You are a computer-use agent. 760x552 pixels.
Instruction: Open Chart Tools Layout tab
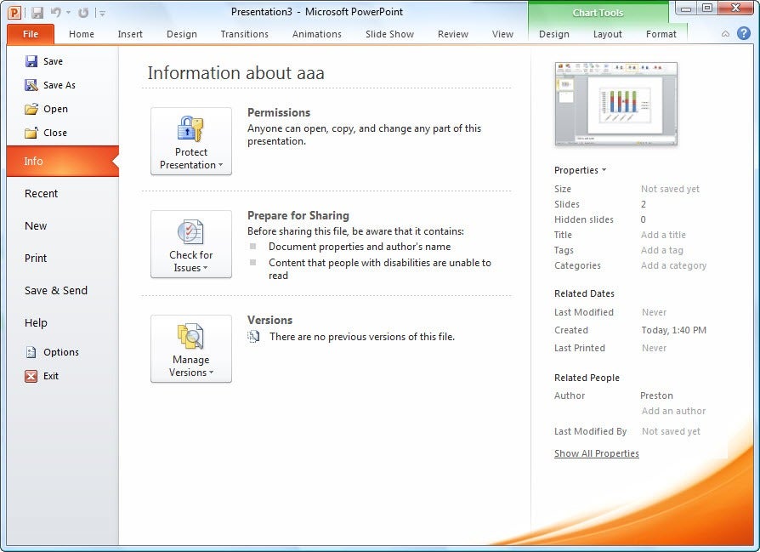click(607, 34)
